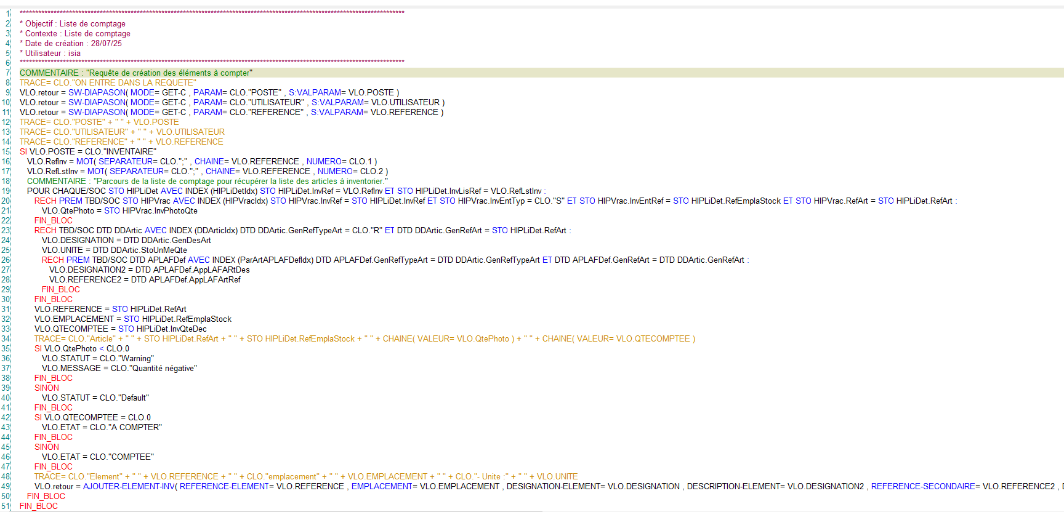Click 'VLO.REFERENCE2 = DTD APLAFDef.AppLAFArtRef'
This screenshot has width=1064, height=512.
click(x=145, y=279)
